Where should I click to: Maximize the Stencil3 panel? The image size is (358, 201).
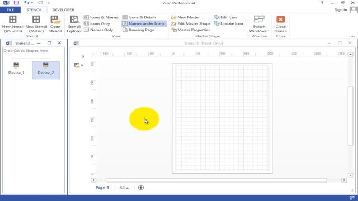pos(49,43)
